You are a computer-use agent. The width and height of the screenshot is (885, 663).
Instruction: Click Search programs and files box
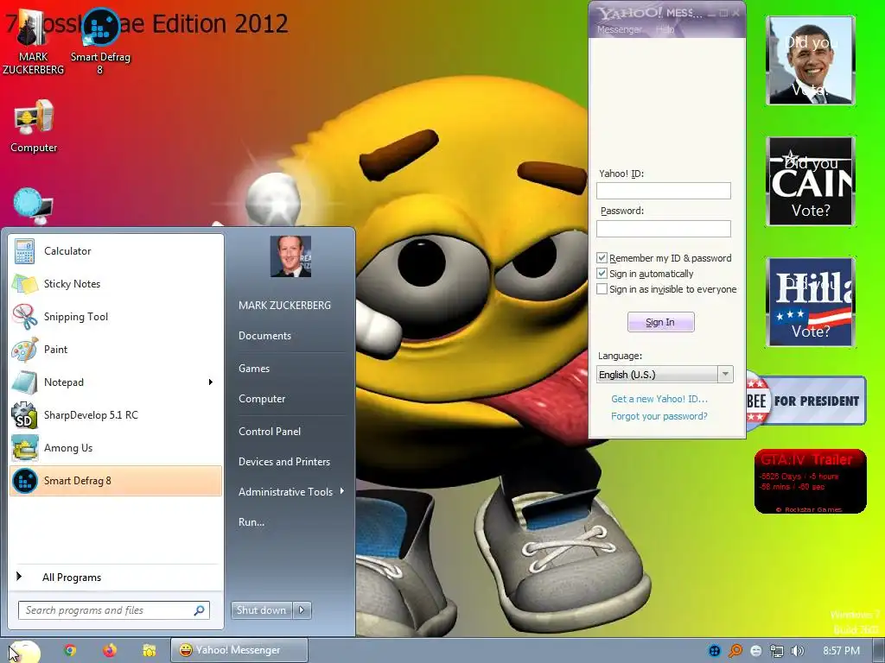pyautogui.click(x=114, y=610)
